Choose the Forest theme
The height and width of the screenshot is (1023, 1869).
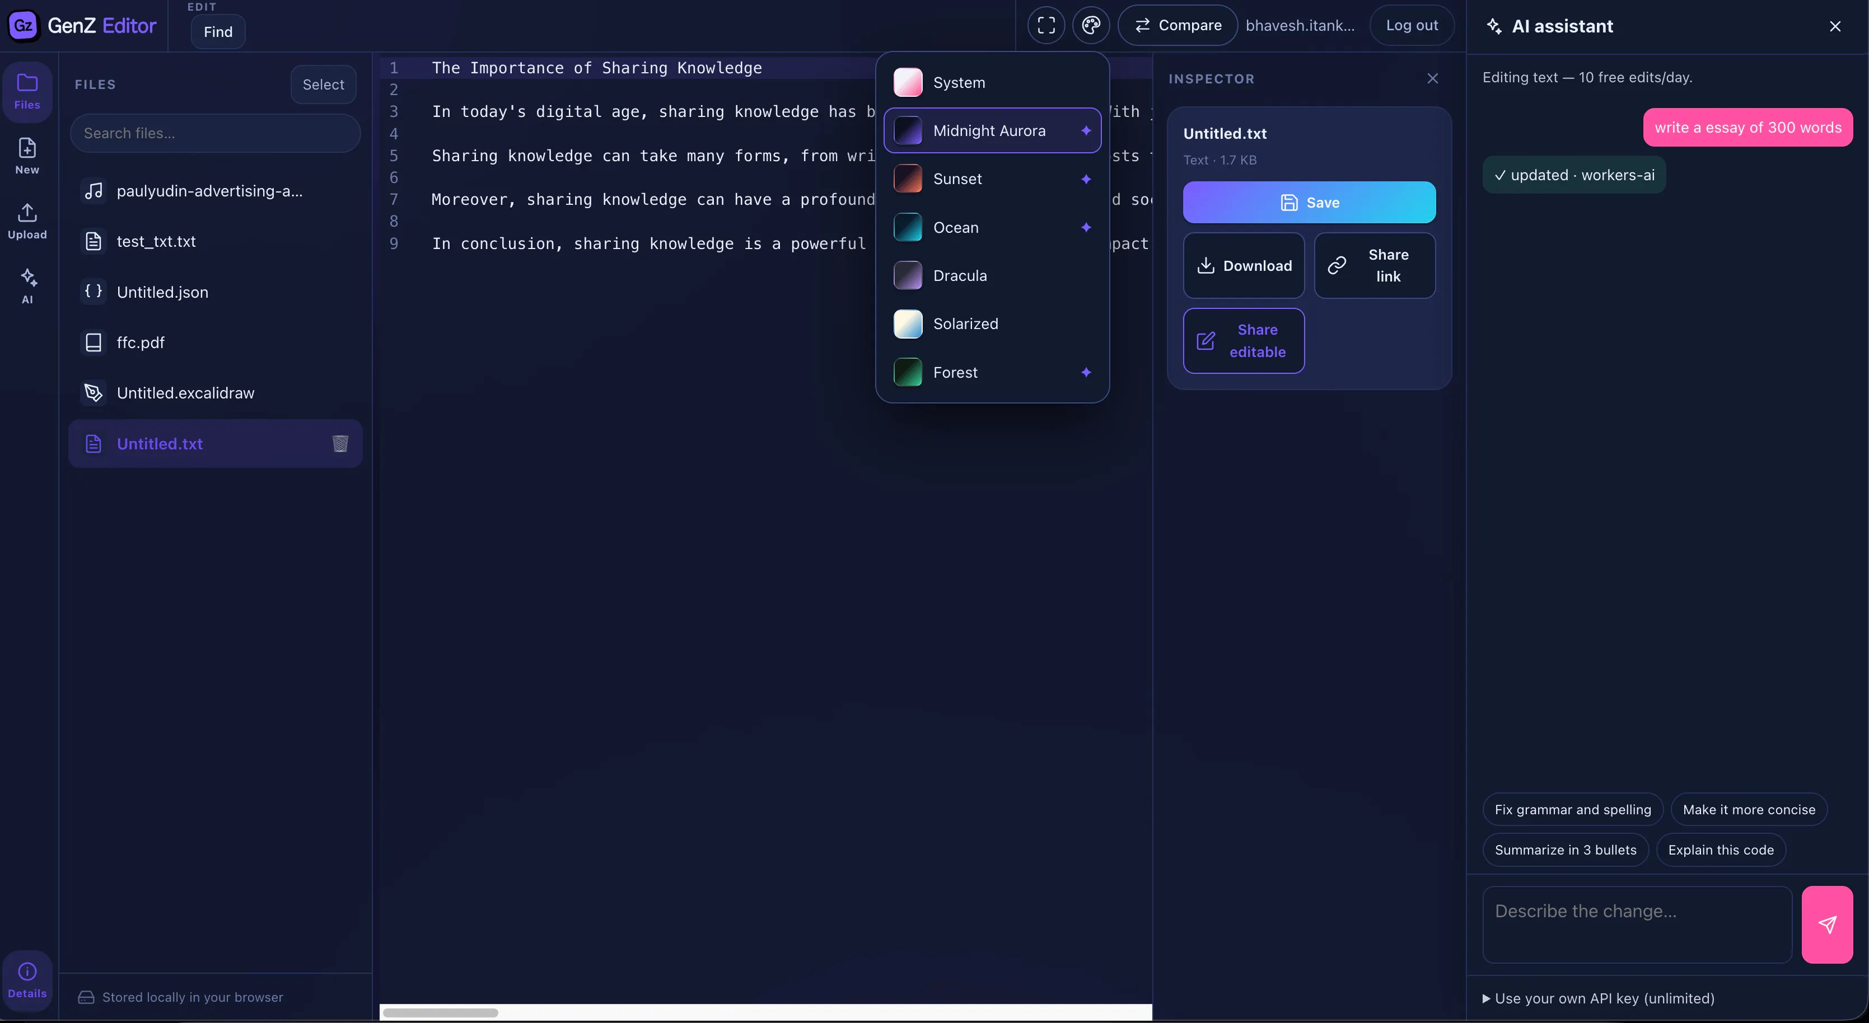[x=992, y=372]
